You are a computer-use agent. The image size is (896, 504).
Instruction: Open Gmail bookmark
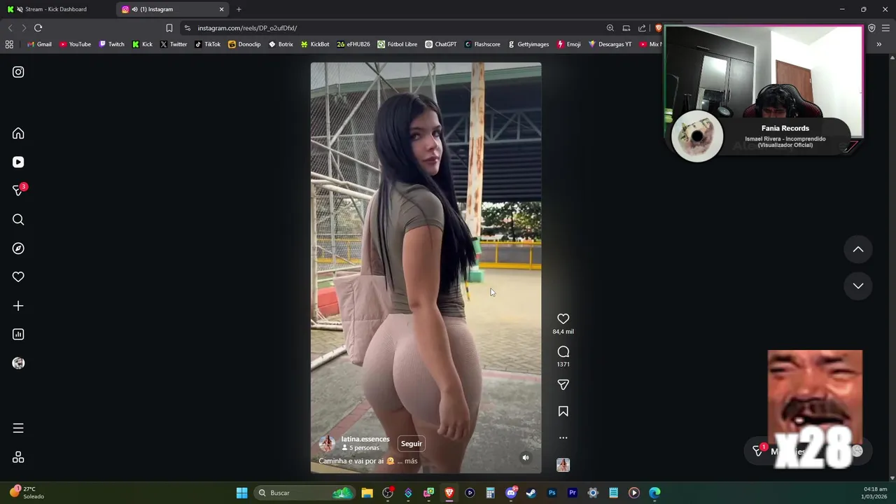[x=39, y=44]
